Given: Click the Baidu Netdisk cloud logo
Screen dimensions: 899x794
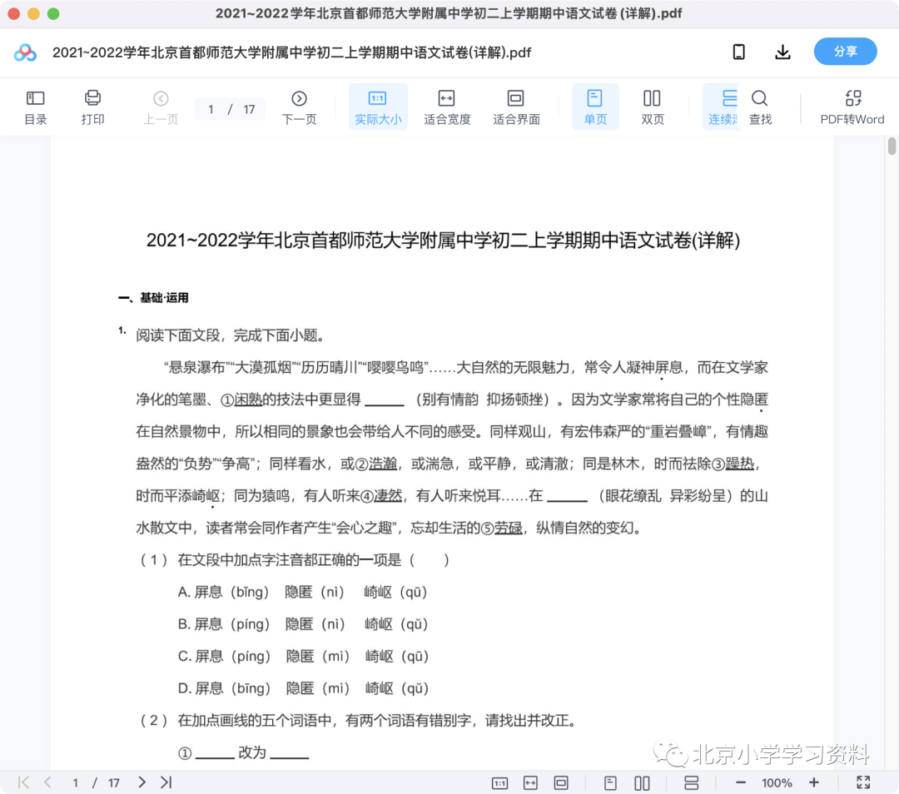Looking at the screenshot, I should click(25, 52).
